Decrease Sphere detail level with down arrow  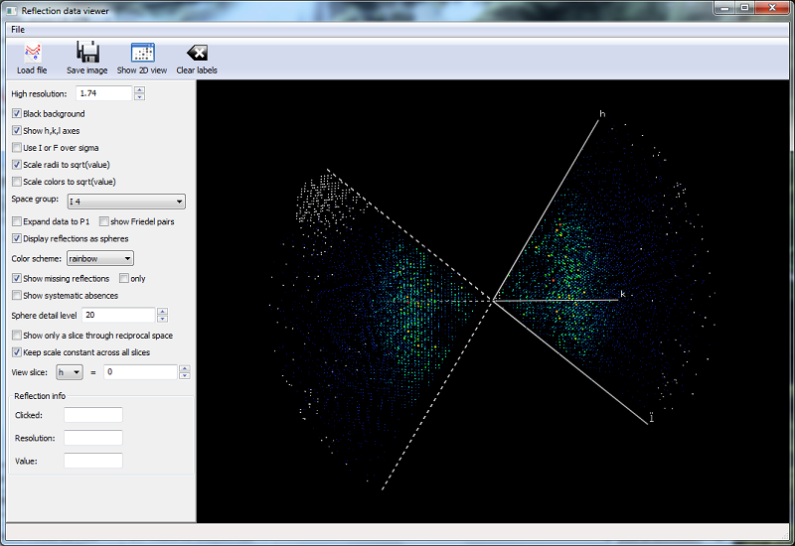point(162,319)
